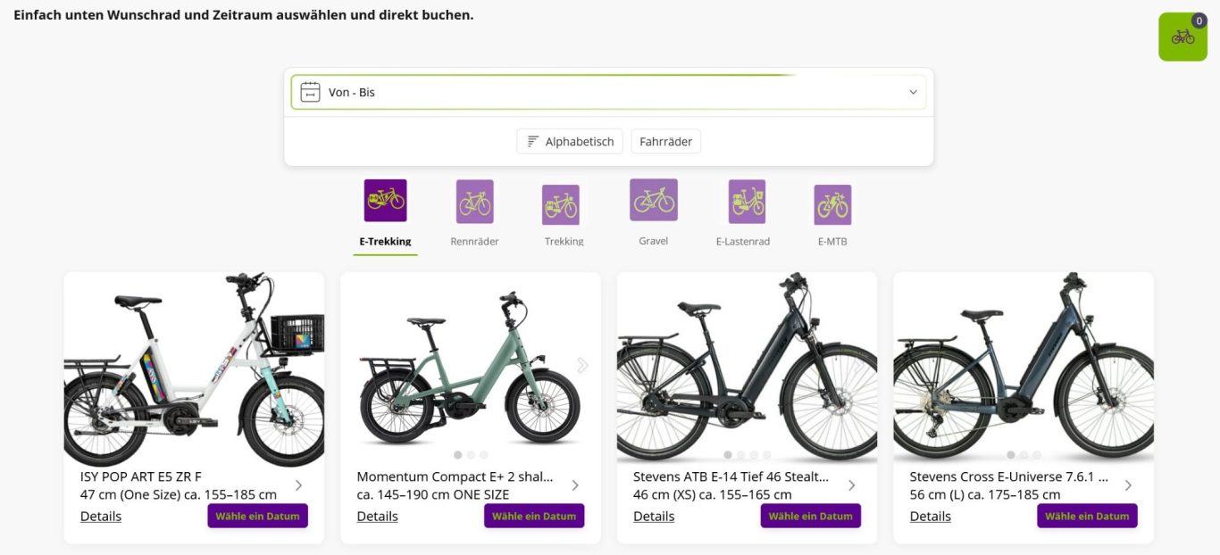This screenshot has width=1220, height=555.
Task: Open Details for Stevens Cross E-Universe
Action: 930,516
